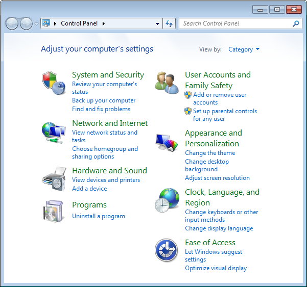Image resolution: width=307 pixels, height=287 pixels.
Task: Click Uninstall a program link
Action: (99, 216)
